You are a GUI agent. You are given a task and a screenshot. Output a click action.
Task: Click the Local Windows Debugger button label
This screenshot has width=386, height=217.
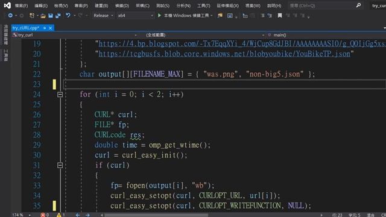tap(186, 16)
